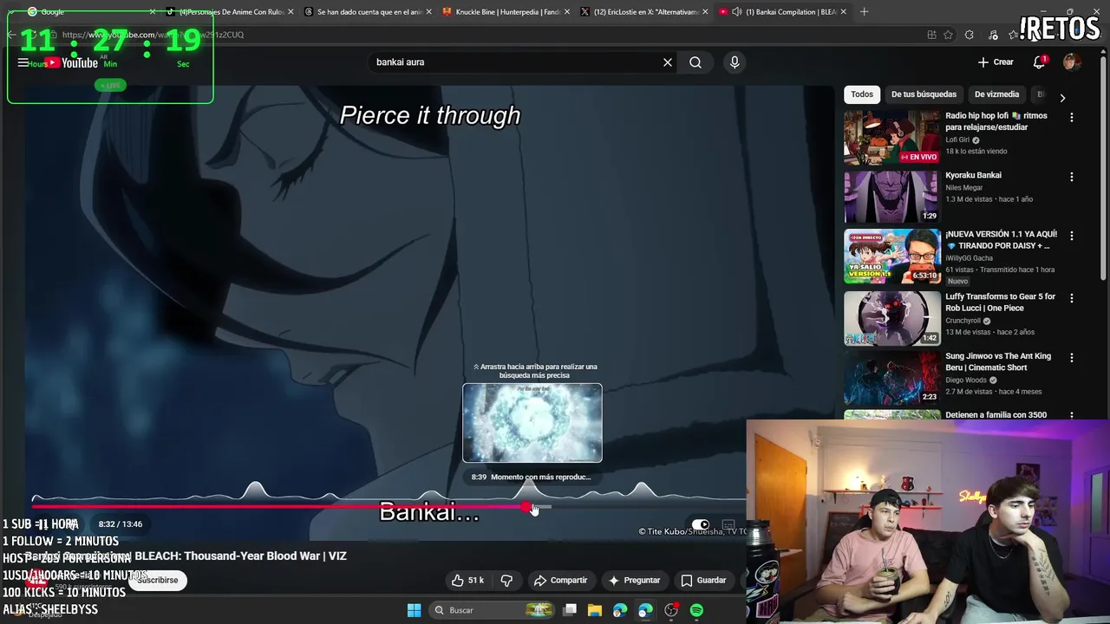The height and width of the screenshot is (624, 1110).
Task: Close the Knuckle Bine Hunterpedia tab
Action: pos(567,12)
